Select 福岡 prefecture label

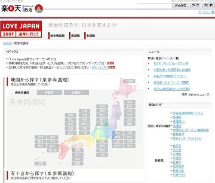point(52,137)
